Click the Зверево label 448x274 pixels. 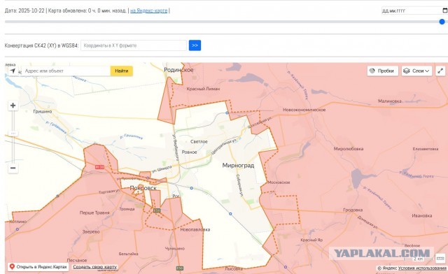91,232
